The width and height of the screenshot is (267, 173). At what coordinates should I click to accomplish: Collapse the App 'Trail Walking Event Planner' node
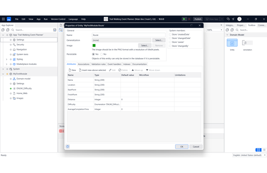(3, 35)
